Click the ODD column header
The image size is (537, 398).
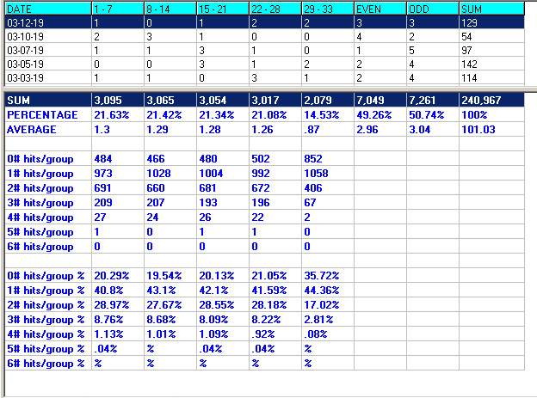click(432, 9)
